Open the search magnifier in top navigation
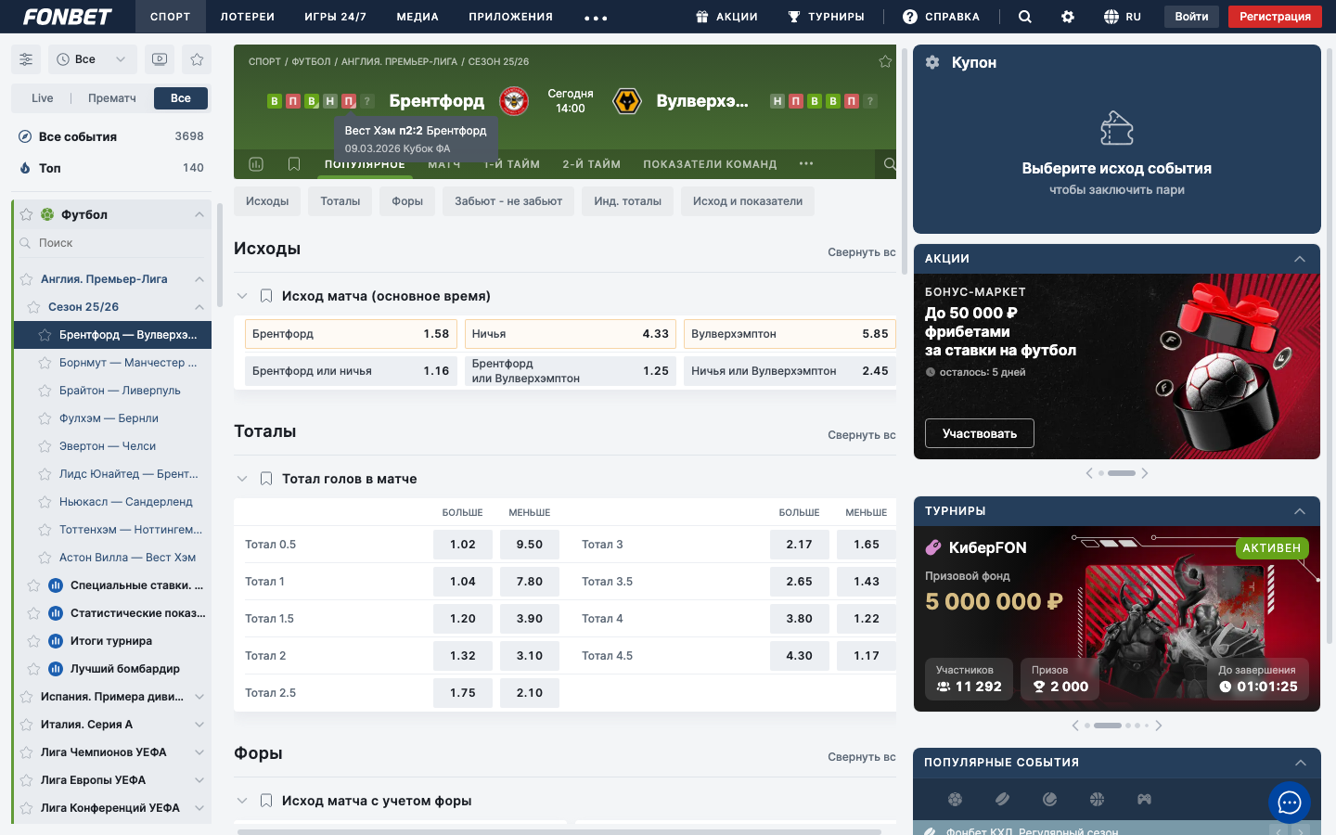Screen dimensions: 1336x835 pos(1024,17)
